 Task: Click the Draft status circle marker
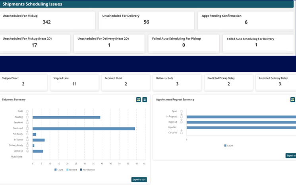coord(27,111)
